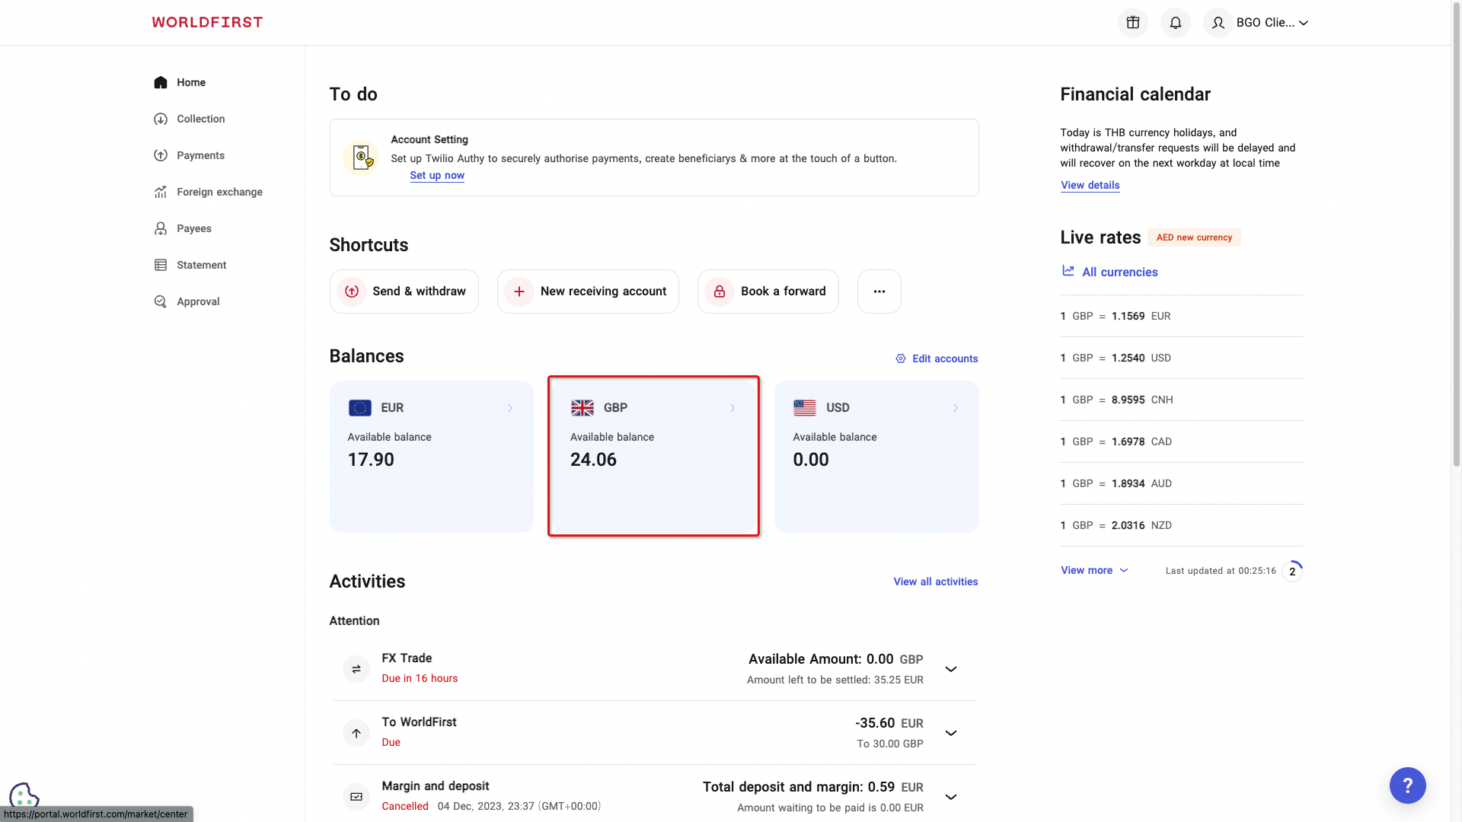This screenshot has height=822, width=1462.
Task: Open the USD balance card
Action: tap(876, 456)
